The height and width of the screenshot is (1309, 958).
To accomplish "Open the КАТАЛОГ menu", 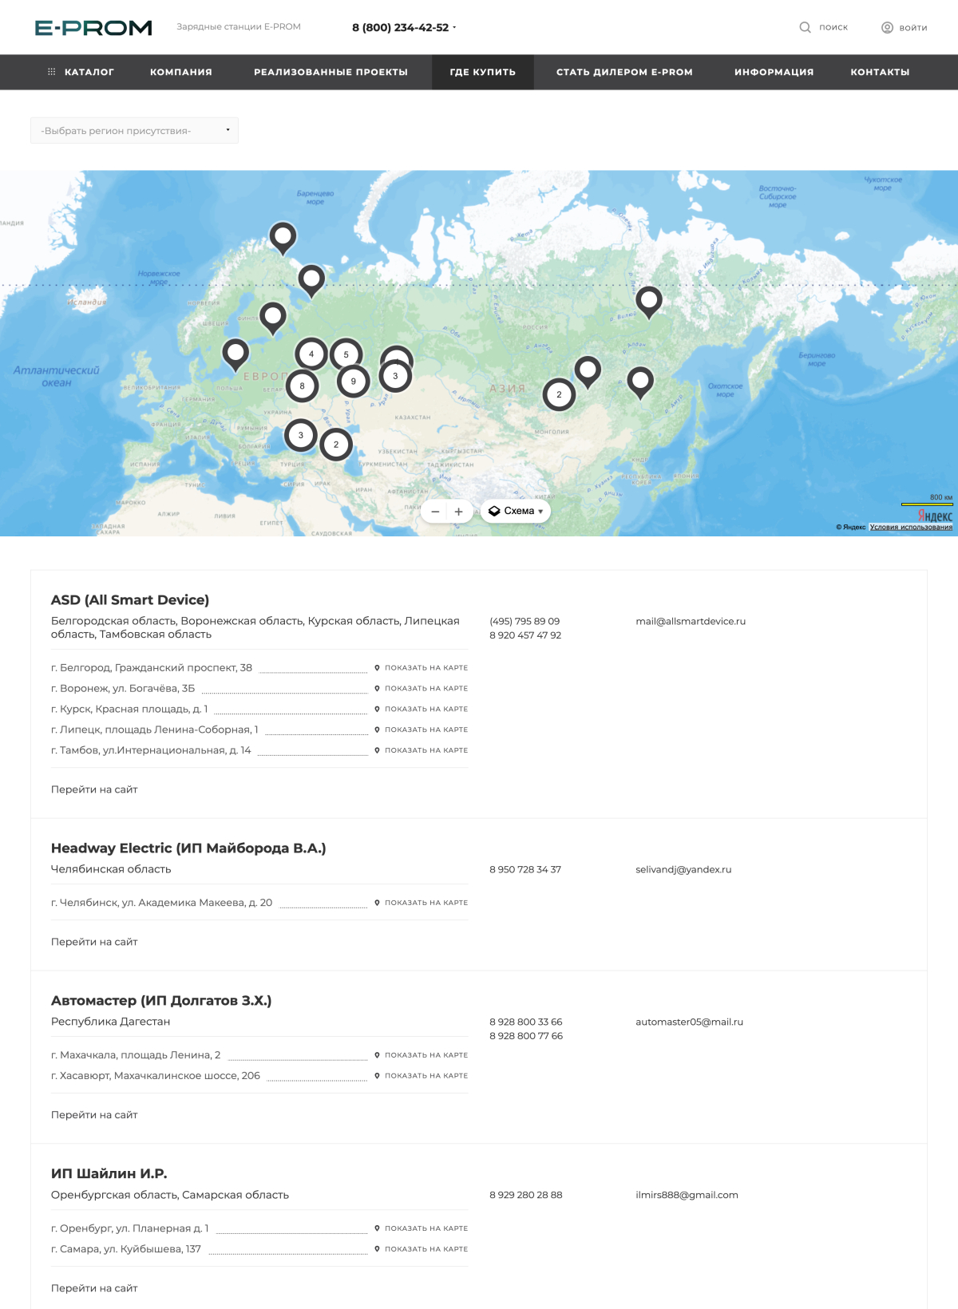I will tap(89, 72).
